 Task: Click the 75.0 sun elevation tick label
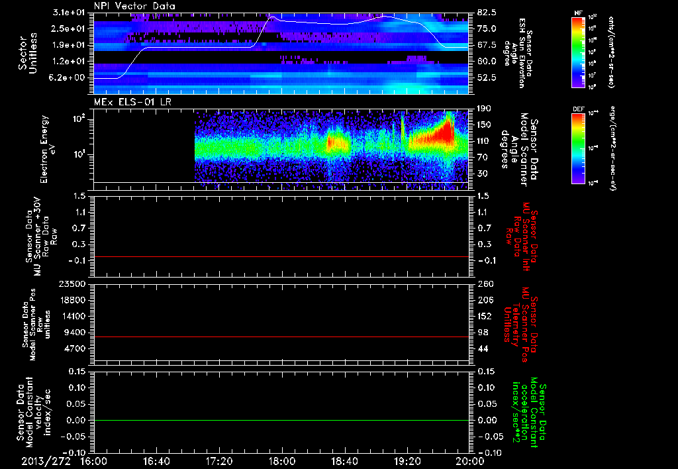click(x=487, y=28)
